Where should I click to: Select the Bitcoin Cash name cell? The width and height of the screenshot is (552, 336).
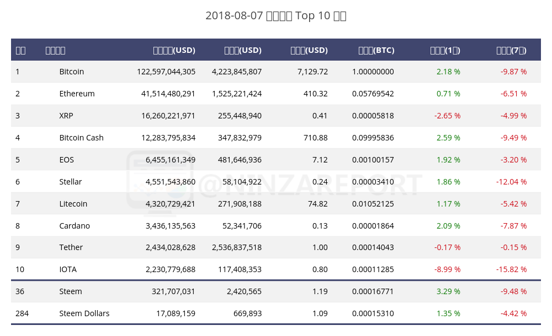[81, 138]
